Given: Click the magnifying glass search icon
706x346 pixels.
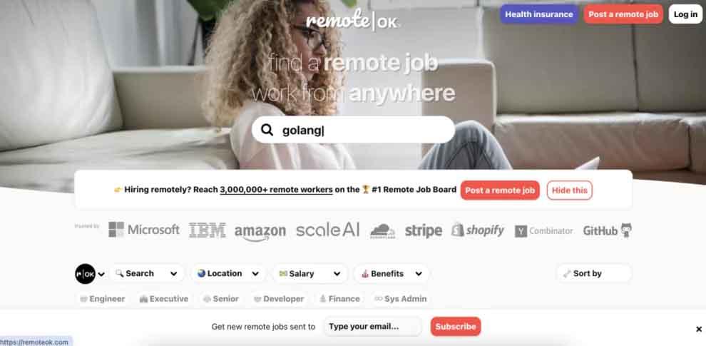Looking at the screenshot, I should click(x=267, y=131).
